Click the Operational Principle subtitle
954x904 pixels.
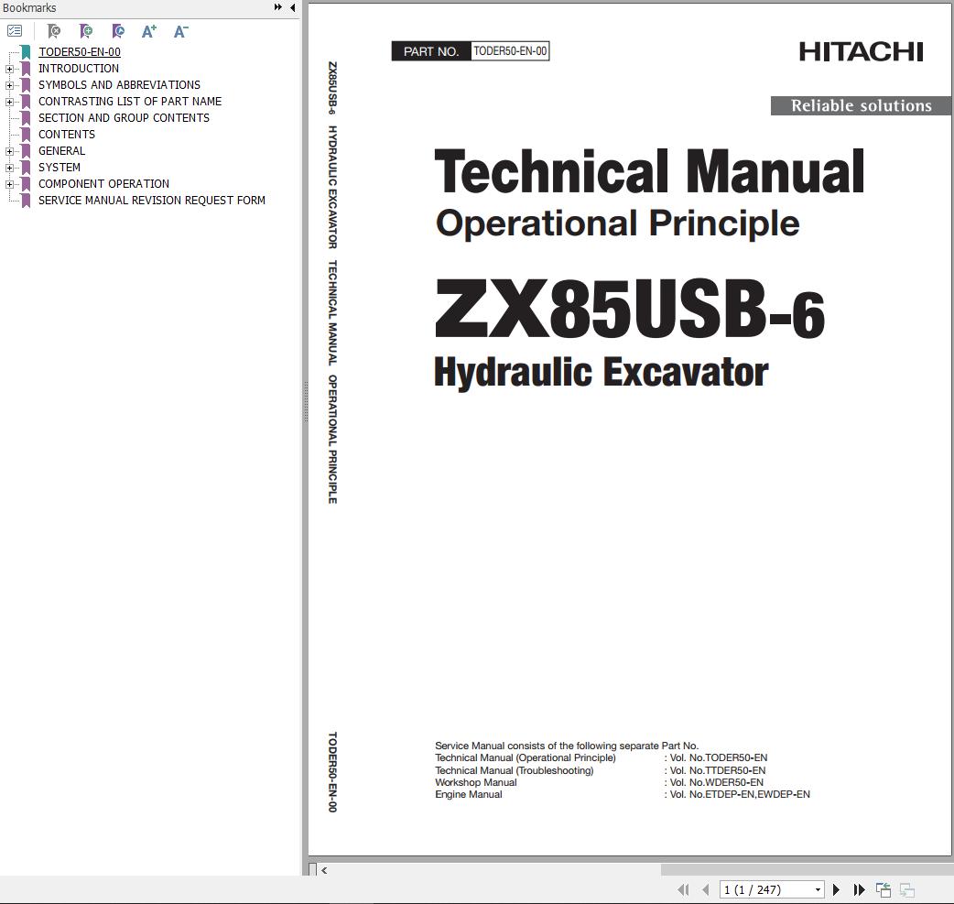click(618, 224)
